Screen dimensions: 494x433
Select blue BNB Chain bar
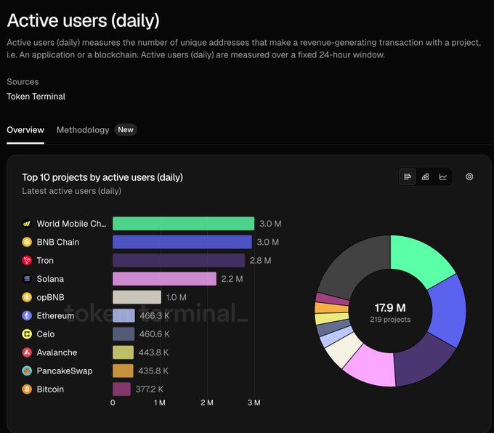(x=182, y=242)
